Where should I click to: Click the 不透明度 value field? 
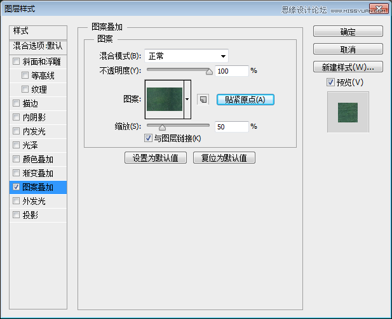pyautogui.click(x=232, y=71)
